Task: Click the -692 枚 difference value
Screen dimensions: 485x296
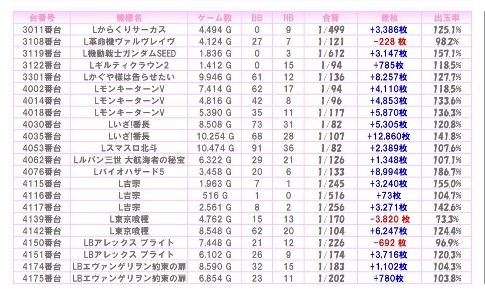Action: point(389,243)
